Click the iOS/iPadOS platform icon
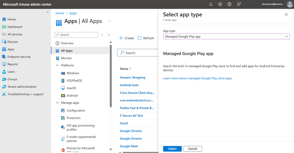Image resolution: width=294 pixels, height=153 pixels. (63, 80)
